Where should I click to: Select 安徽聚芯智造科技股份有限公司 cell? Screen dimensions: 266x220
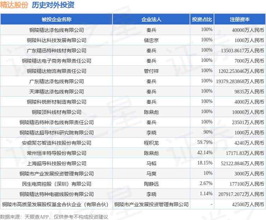(57, 143)
